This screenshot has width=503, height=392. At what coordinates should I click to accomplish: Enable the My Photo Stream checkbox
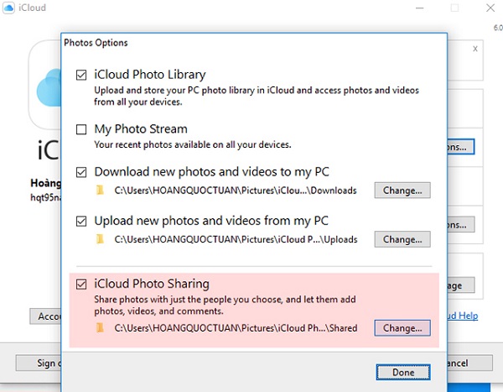coord(81,129)
